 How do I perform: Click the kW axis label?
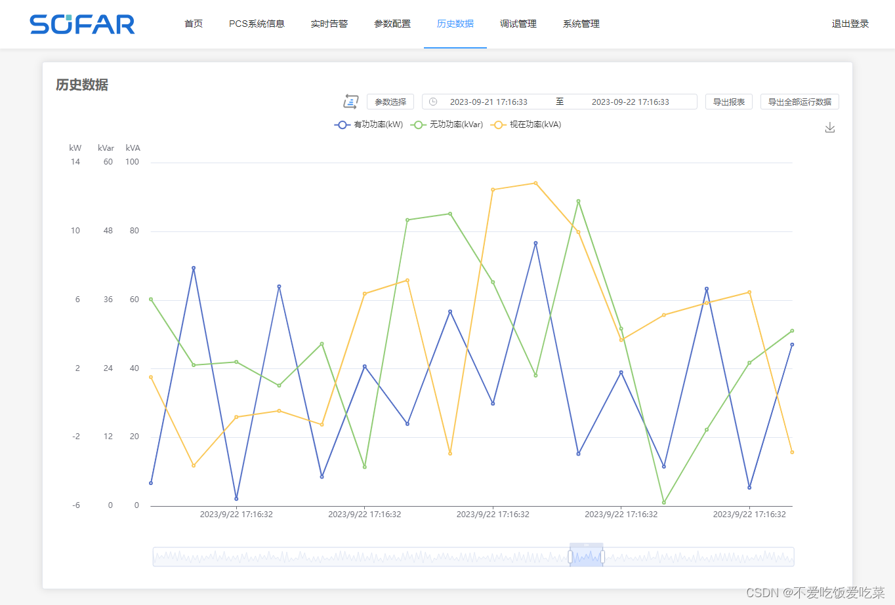click(x=75, y=147)
